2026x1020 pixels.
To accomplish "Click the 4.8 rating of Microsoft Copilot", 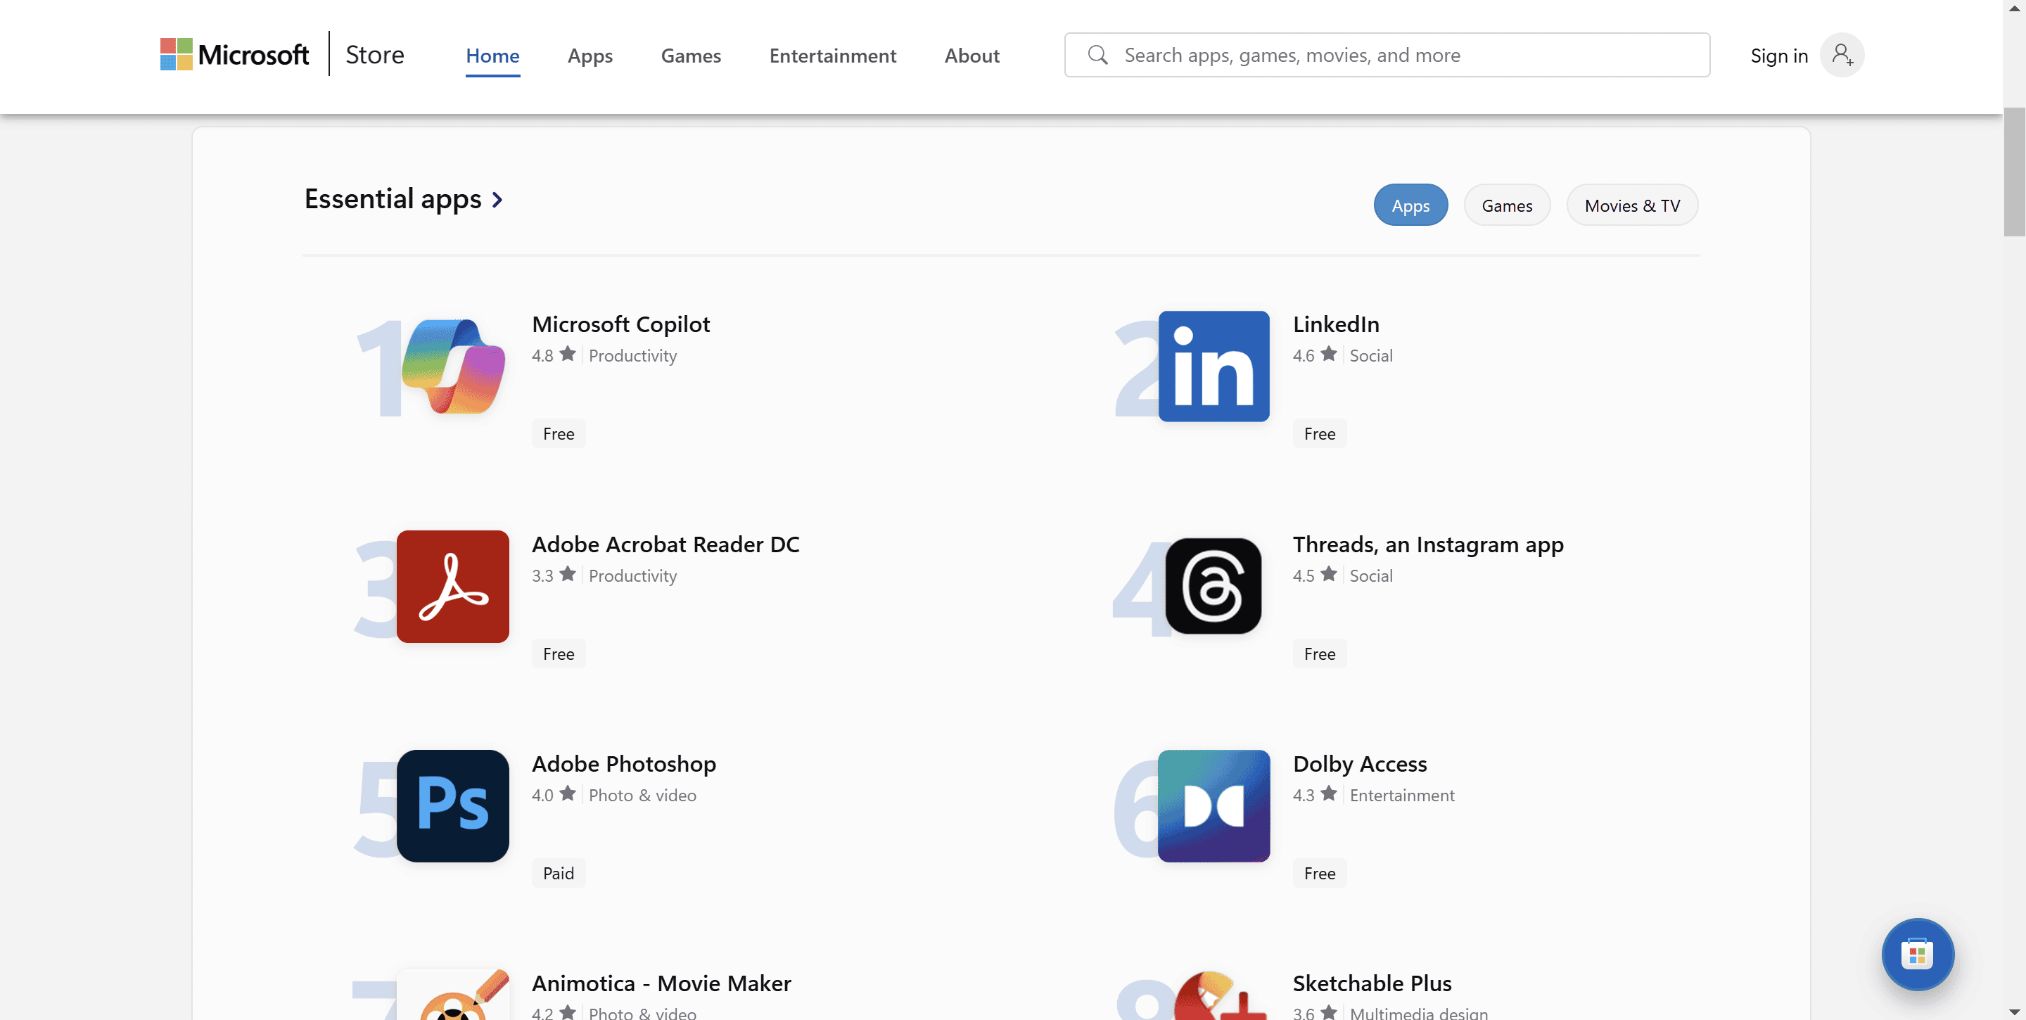I will [x=554, y=355].
